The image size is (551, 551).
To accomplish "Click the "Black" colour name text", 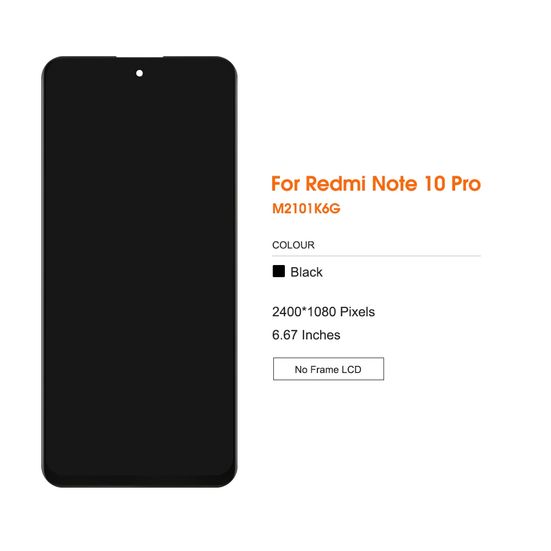I will 306,272.
